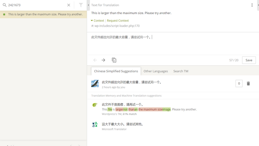Go to previous string arrow
This screenshot has height=146, width=259.
pos(95,60)
